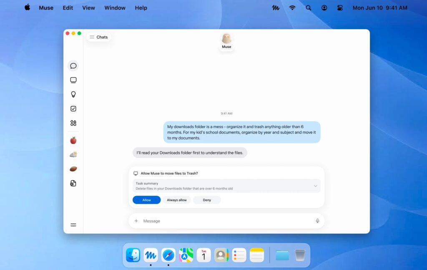The image size is (427, 270).
Task: Open Wi-Fi status in menu bar
Action: (x=292, y=8)
